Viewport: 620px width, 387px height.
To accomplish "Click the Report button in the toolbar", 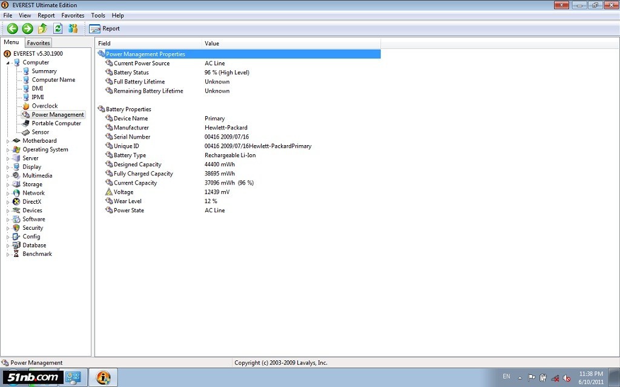I will click(x=105, y=28).
